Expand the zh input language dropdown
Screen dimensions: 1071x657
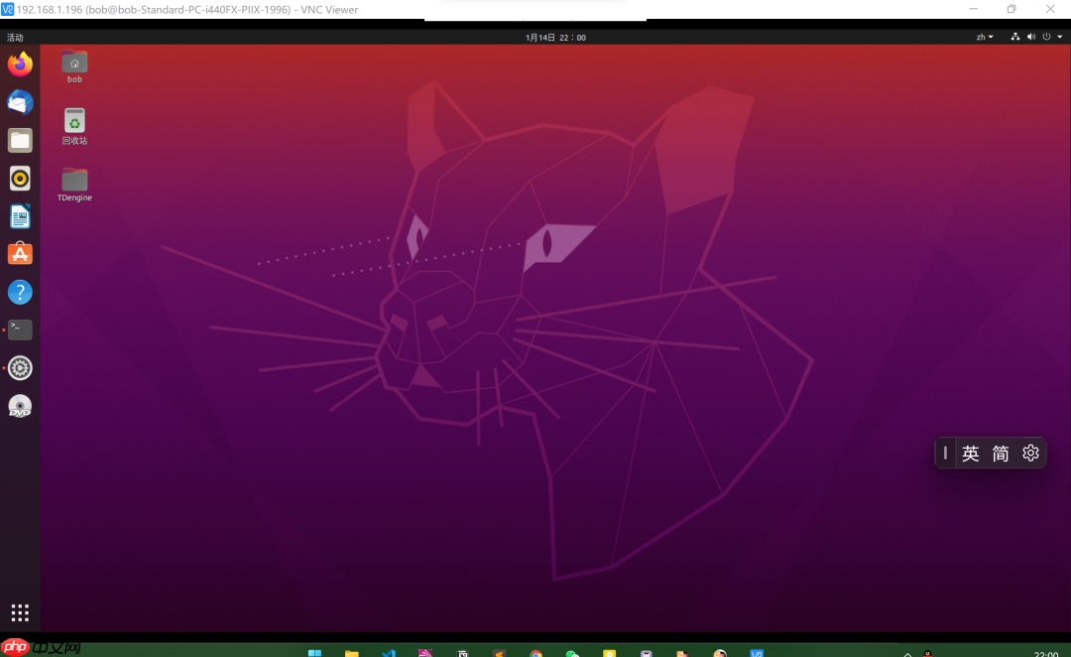983,37
